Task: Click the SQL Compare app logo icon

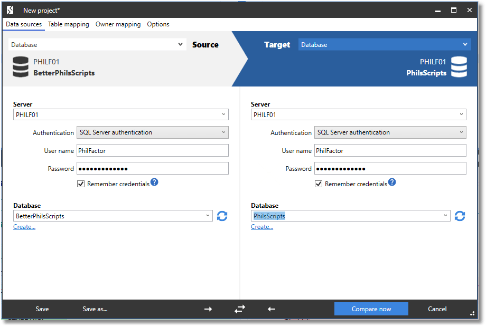Action: 10,10
